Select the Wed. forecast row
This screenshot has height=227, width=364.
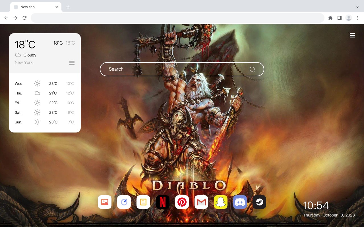coord(45,83)
